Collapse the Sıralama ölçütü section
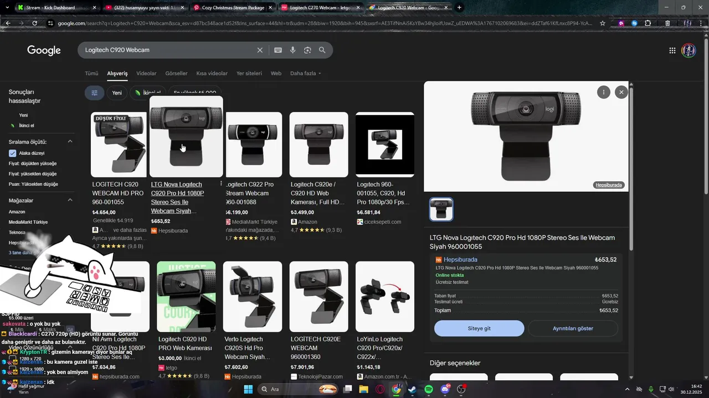Image resolution: width=709 pixels, height=398 pixels. coord(70,142)
